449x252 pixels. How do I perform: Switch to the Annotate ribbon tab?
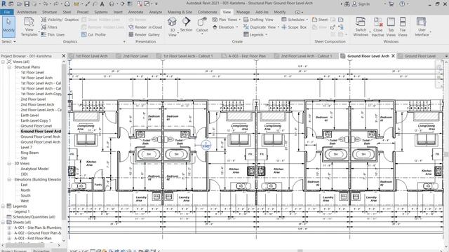[135, 12]
